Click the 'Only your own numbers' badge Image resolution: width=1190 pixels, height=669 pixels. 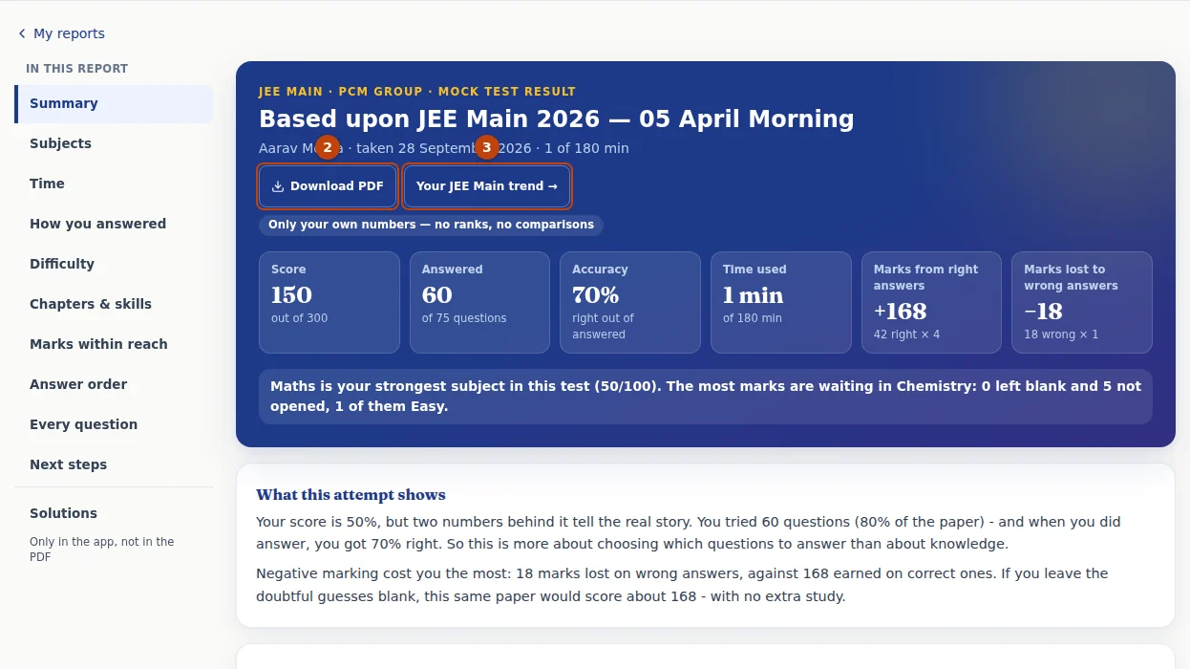coord(431,225)
